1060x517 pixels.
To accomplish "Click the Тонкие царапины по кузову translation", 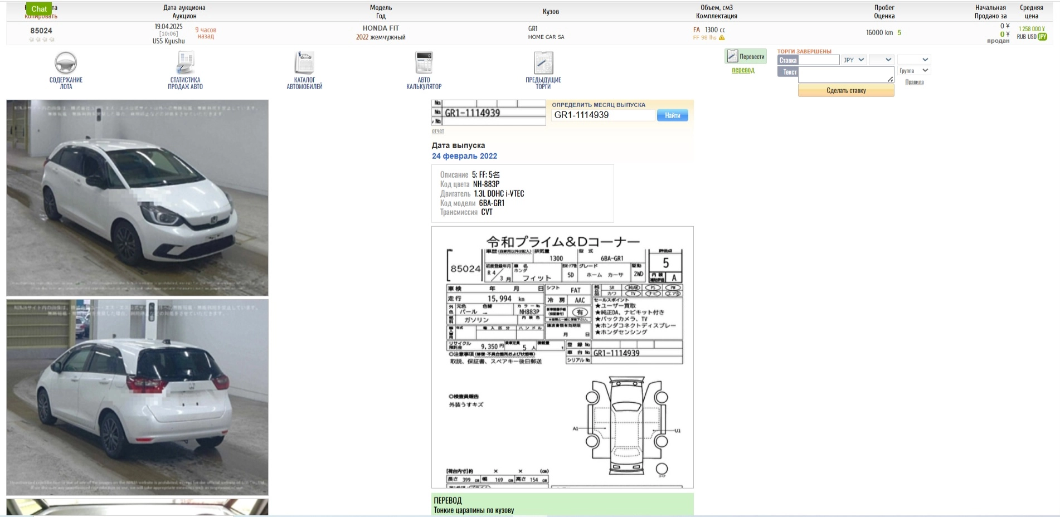I will [474, 510].
